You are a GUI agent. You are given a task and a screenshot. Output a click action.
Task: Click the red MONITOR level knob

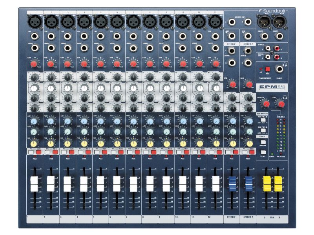[x=266, y=103]
